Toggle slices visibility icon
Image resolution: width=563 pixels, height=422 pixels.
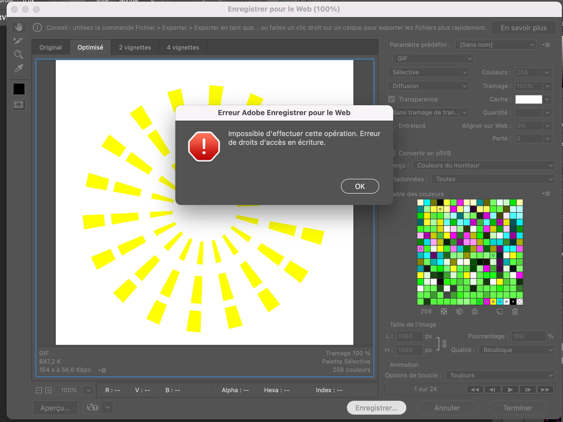[19, 105]
